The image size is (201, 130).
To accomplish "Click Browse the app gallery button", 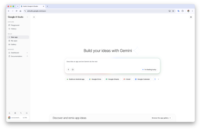I will [161, 118].
